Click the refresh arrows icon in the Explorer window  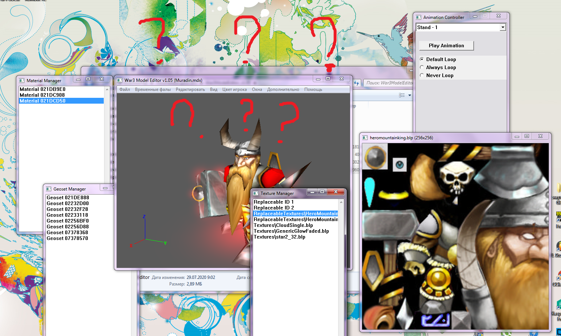coord(356,83)
